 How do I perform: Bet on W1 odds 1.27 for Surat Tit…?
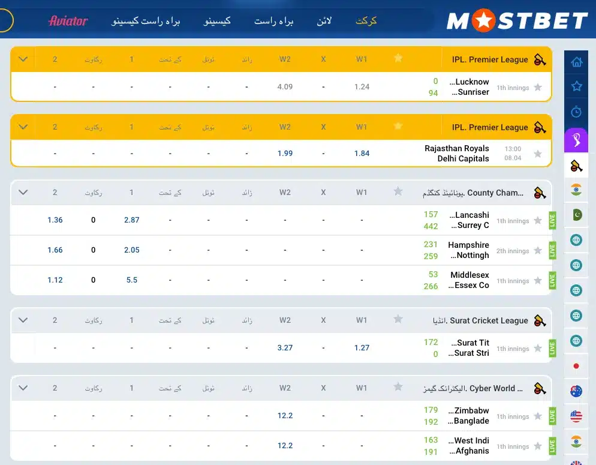pos(362,347)
